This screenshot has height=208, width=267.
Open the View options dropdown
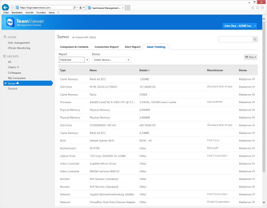(x=251, y=57)
